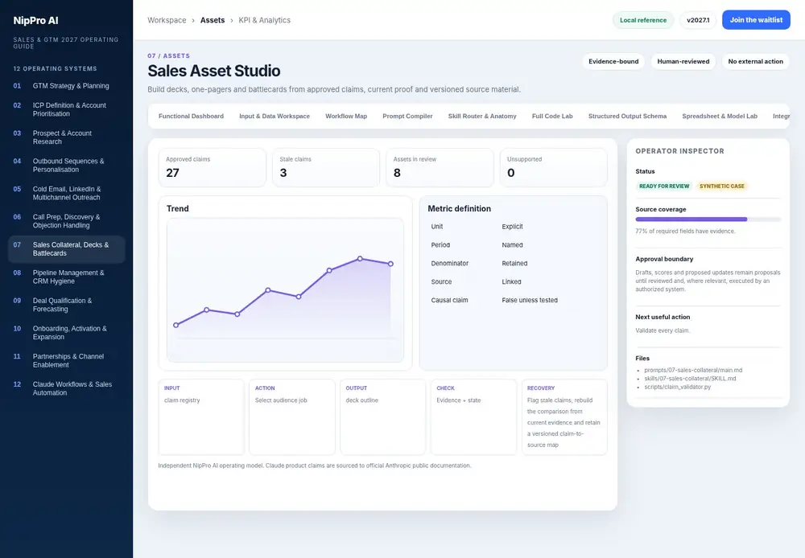Click the Evidence-bound chip

pos(613,62)
